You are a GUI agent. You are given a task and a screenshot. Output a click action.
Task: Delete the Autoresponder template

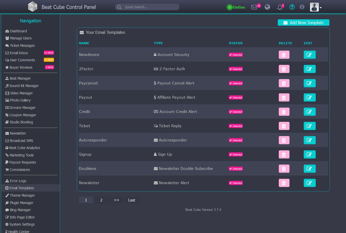(x=284, y=140)
